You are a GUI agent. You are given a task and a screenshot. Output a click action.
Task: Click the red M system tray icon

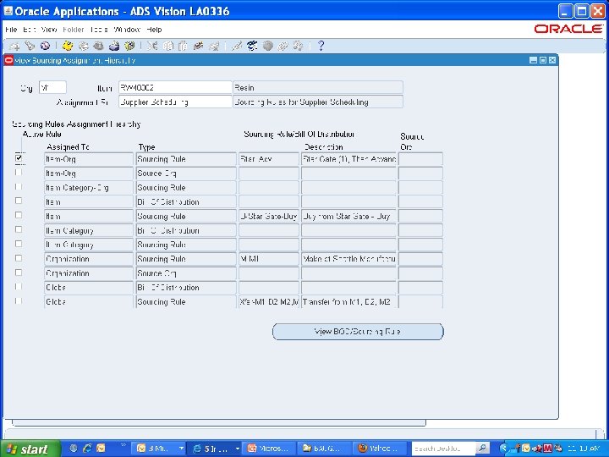click(x=547, y=449)
